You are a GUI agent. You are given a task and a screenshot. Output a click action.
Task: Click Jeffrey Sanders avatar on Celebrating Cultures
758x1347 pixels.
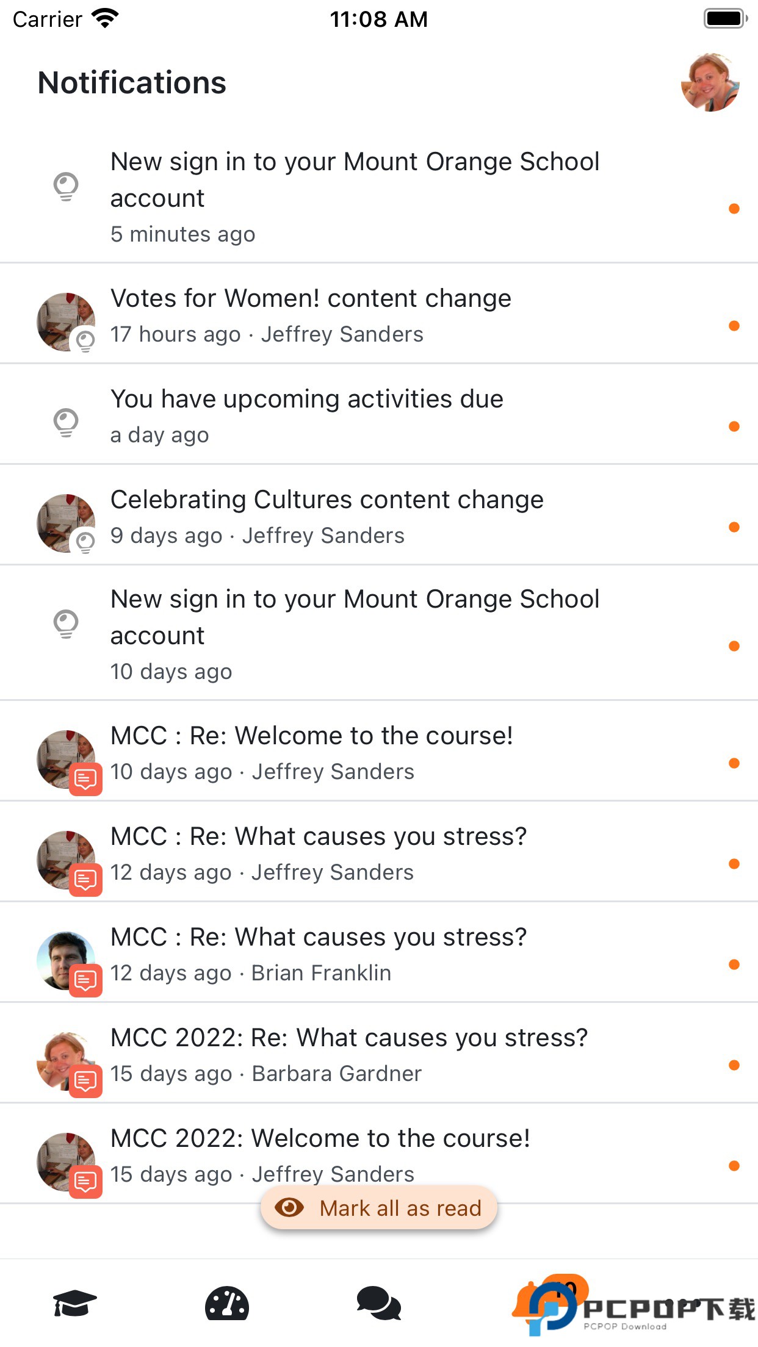pos(65,523)
